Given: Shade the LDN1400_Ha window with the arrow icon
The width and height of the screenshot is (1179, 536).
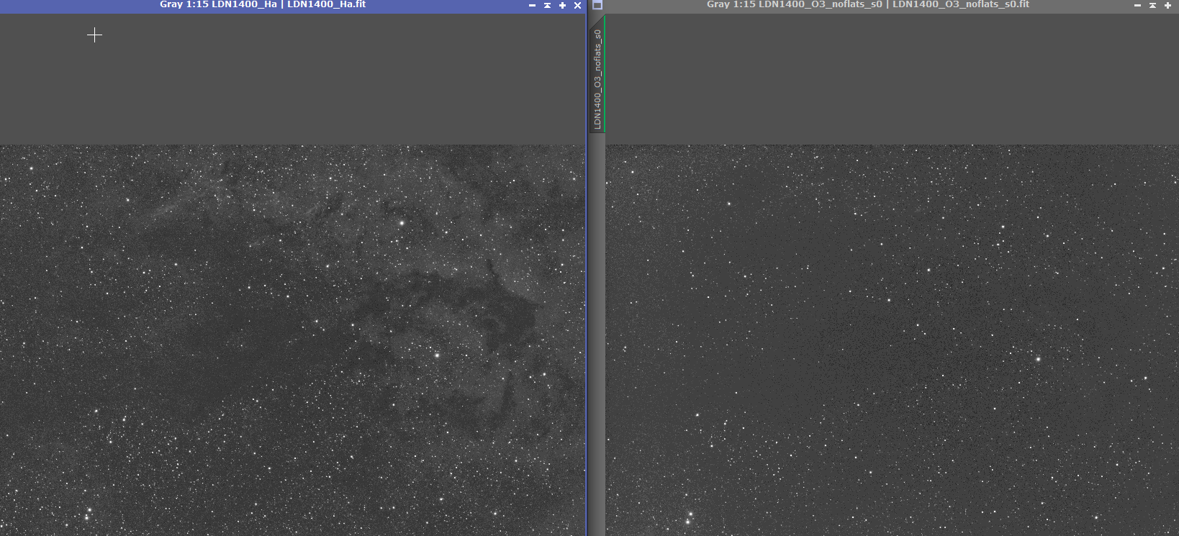Looking at the screenshot, I should tap(547, 5).
